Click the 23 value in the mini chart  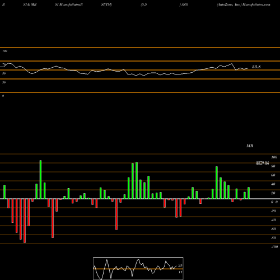tap(180, 265)
